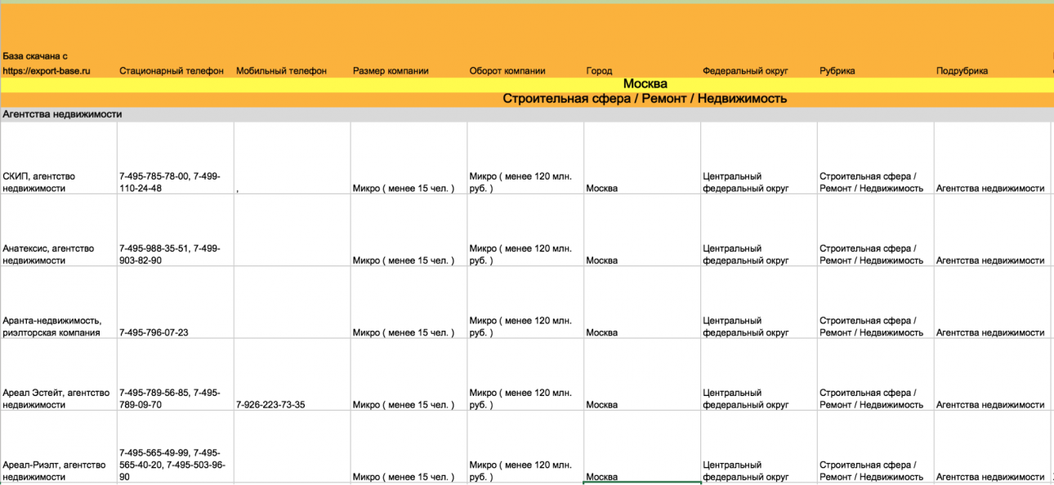Viewport: 1054px width, 485px height.
Task: Click the 'Город' column header cell
Action: click(643, 41)
